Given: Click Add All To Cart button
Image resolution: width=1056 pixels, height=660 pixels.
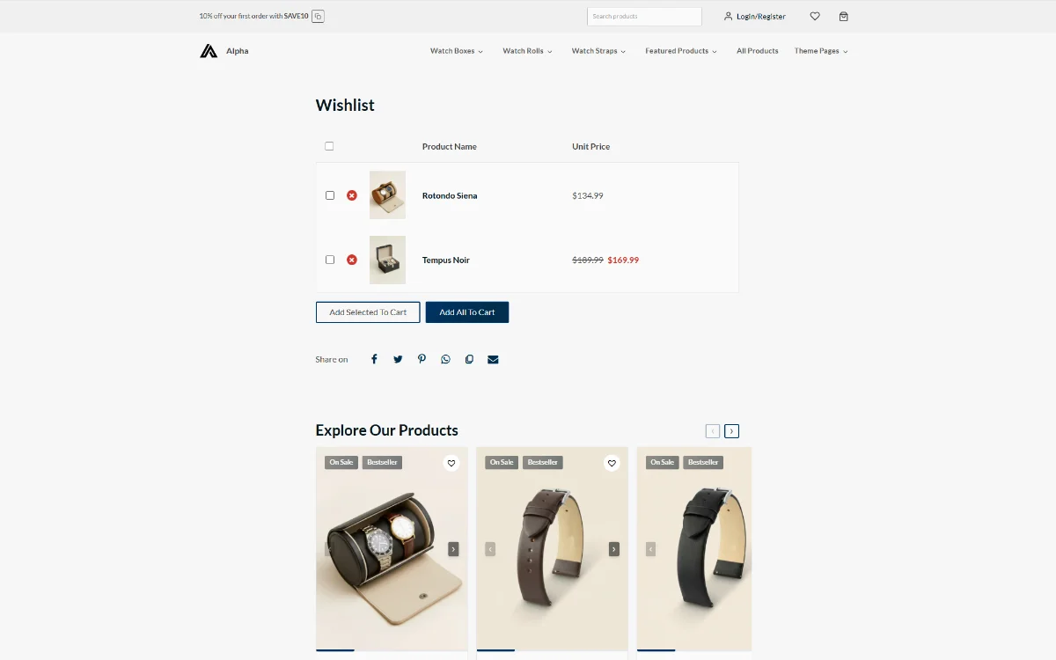Looking at the screenshot, I should pyautogui.click(x=467, y=312).
